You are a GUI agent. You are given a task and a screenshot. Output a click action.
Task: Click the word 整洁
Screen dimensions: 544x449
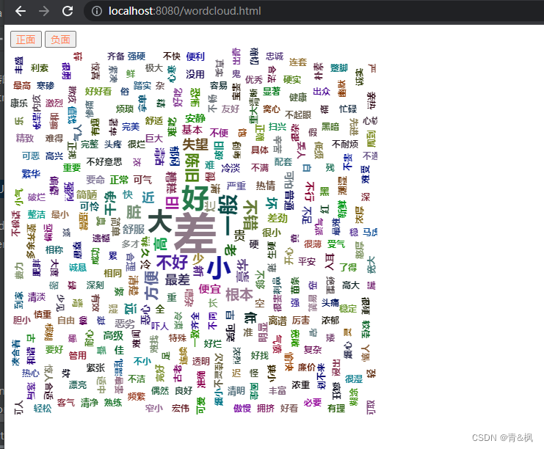point(37,215)
